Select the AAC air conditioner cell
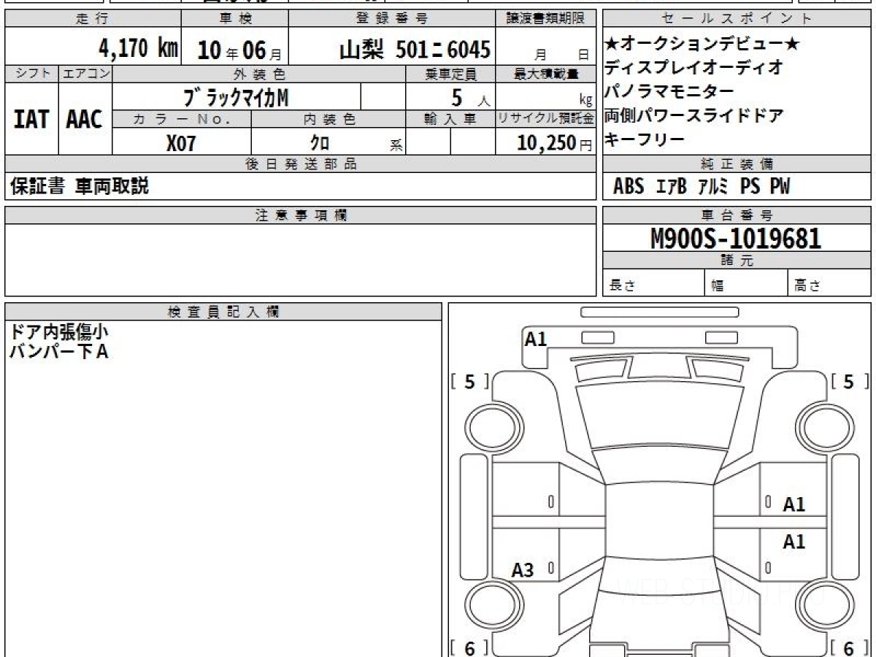The width and height of the screenshot is (876, 657). [x=85, y=119]
